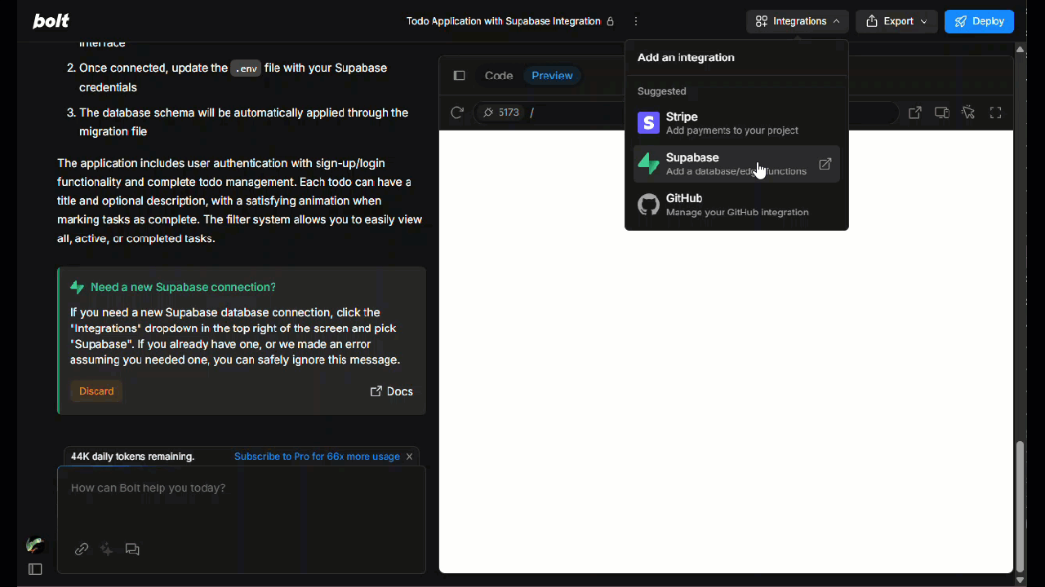
Task: Open the Export dropdown
Action: click(896, 21)
